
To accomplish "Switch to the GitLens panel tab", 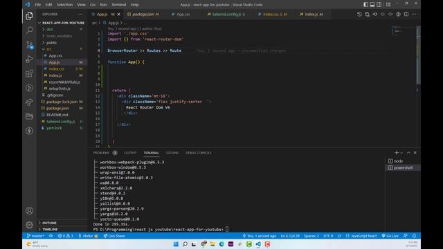I will click(172, 153).
